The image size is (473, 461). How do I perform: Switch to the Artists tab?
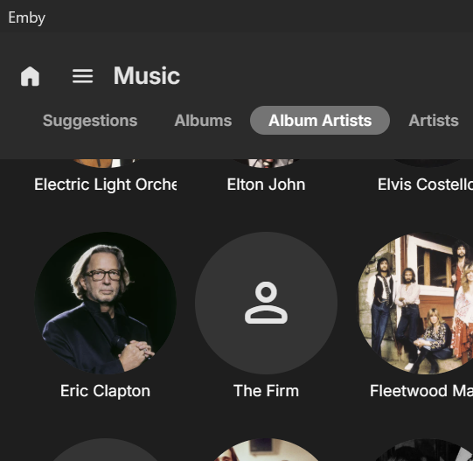[x=434, y=121]
